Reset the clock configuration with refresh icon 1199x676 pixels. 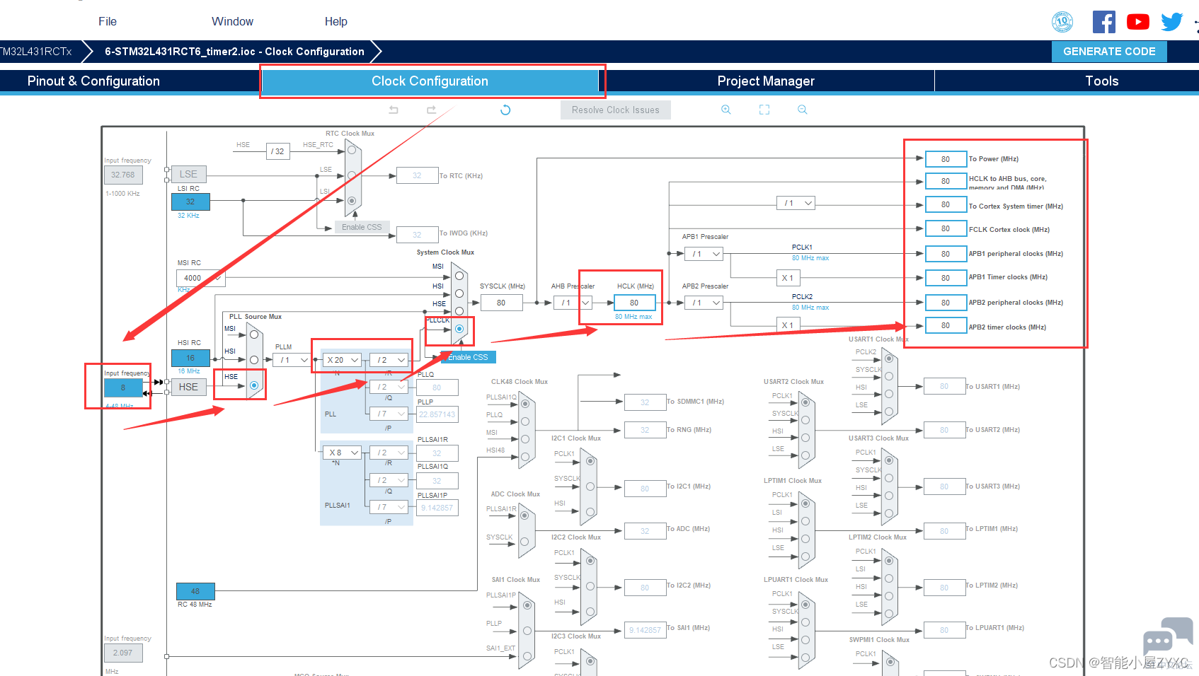(x=505, y=110)
